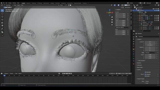Switch to the Sculpting workspace tab

pos(34,3)
